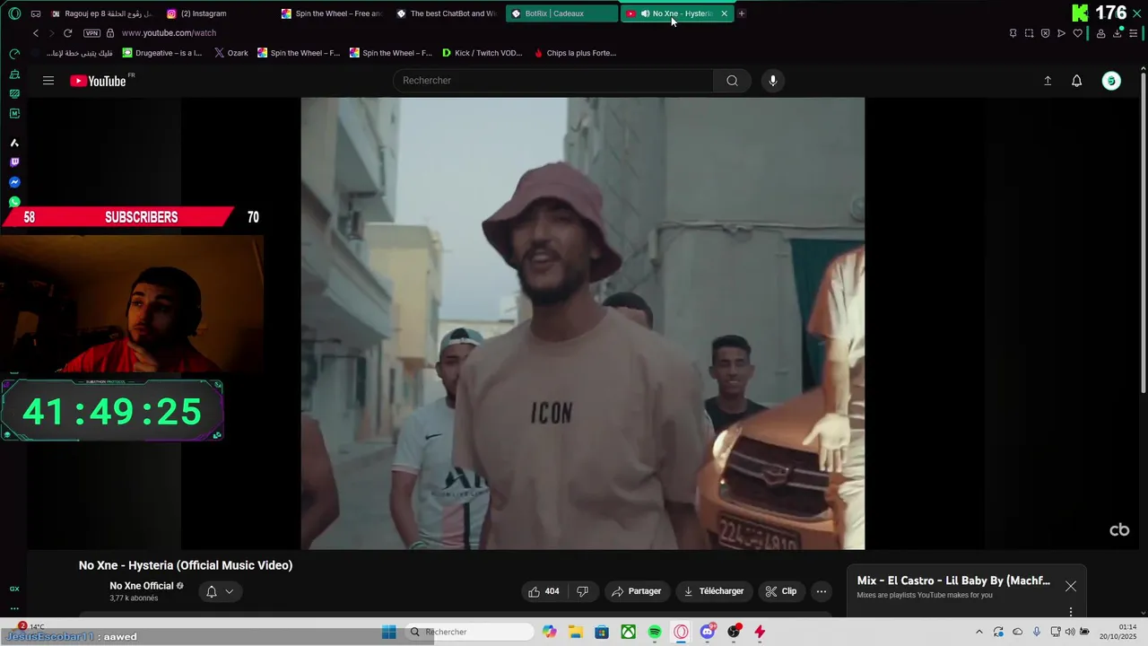The height and width of the screenshot is (646, 1148).
Task: Switch to the BotRix Cadeaux tab
Action: point(561,13)
